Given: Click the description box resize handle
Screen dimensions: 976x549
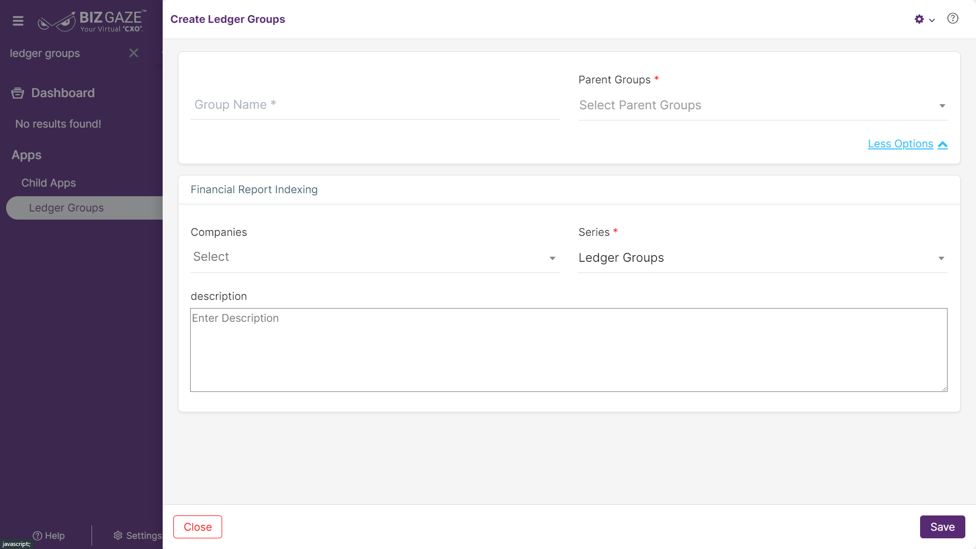Looking at the screenshot, I should pyautogui.click(x=944, y=388).
